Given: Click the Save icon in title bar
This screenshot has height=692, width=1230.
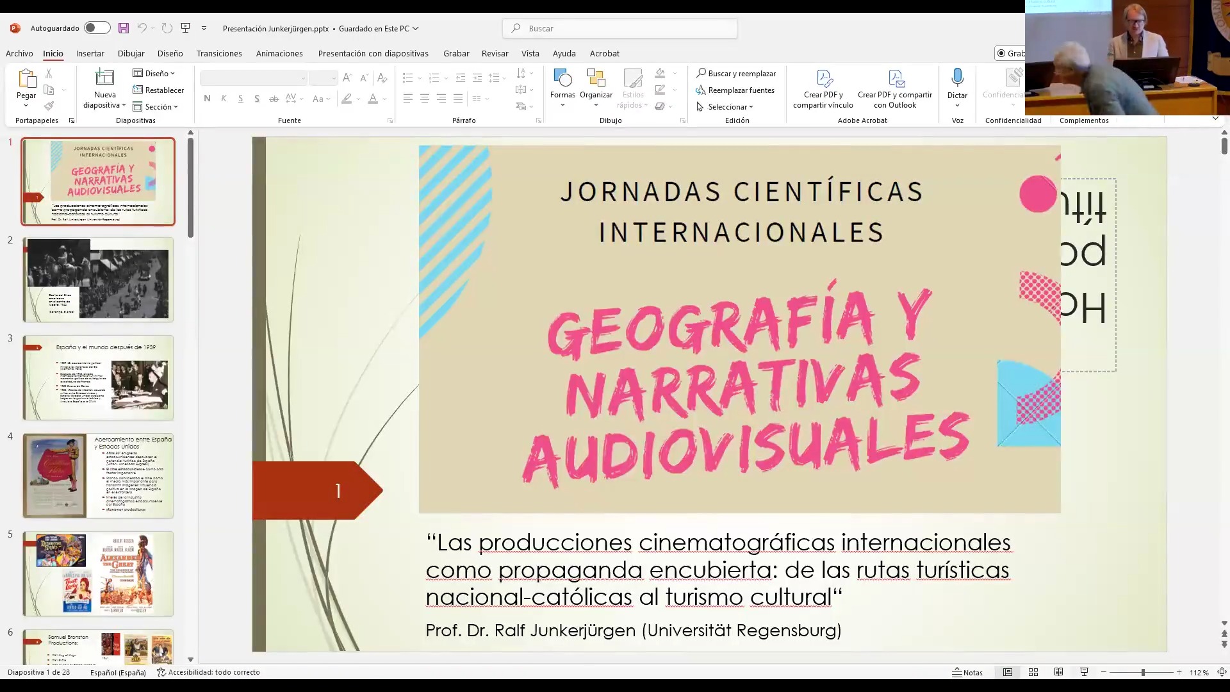Looking at the screenshot, I should [124, 28].
